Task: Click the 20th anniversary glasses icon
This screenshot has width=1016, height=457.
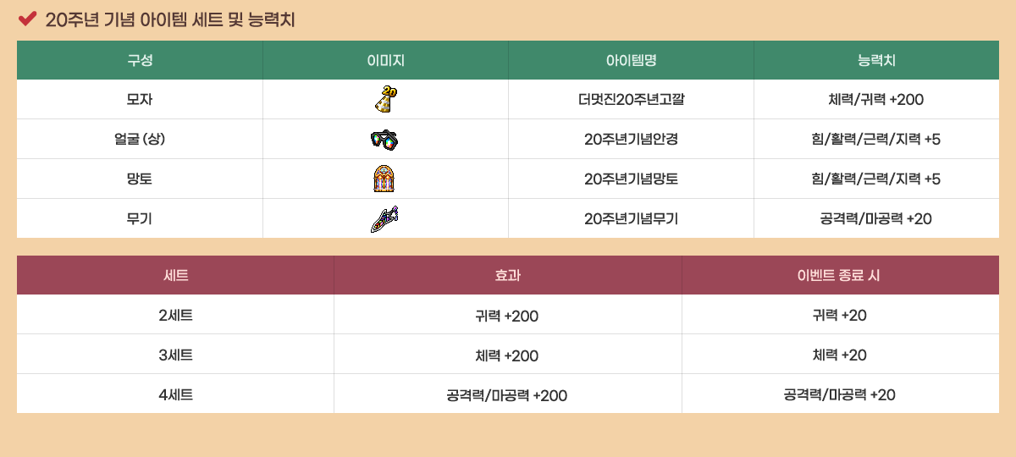Action: coord(384,140)
